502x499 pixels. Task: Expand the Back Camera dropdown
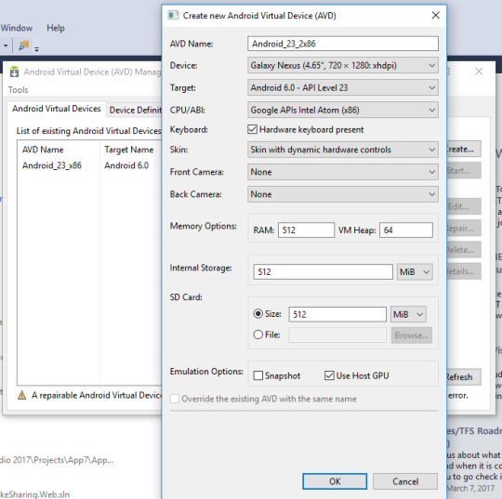pyautogui.click(x=342, y=194)
